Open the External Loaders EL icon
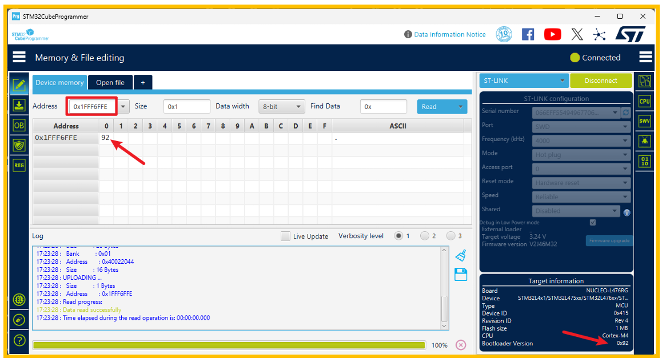 19,300
